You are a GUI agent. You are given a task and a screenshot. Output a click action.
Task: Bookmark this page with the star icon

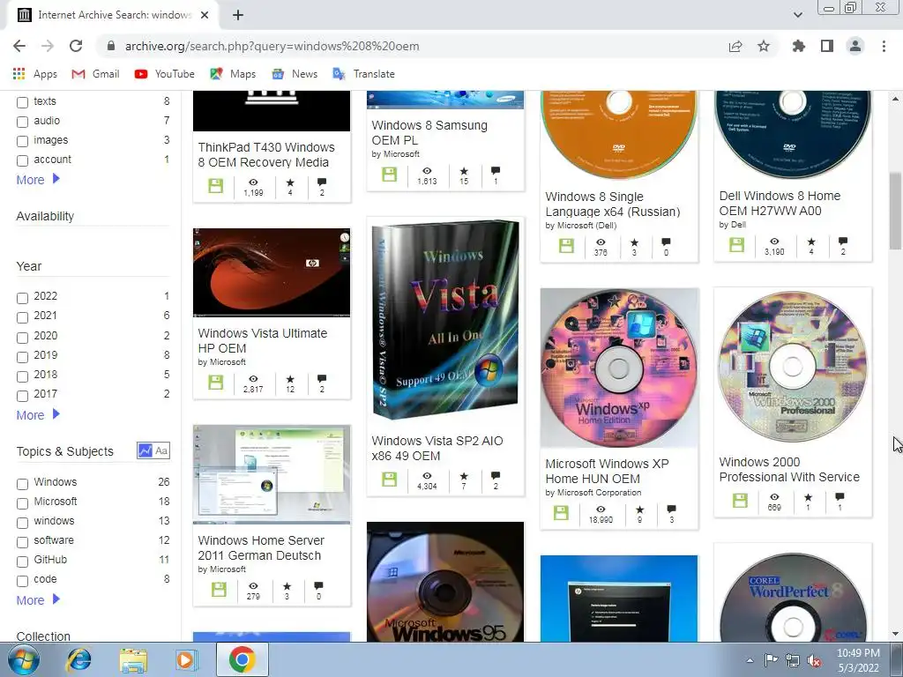(x=764, y=46)
